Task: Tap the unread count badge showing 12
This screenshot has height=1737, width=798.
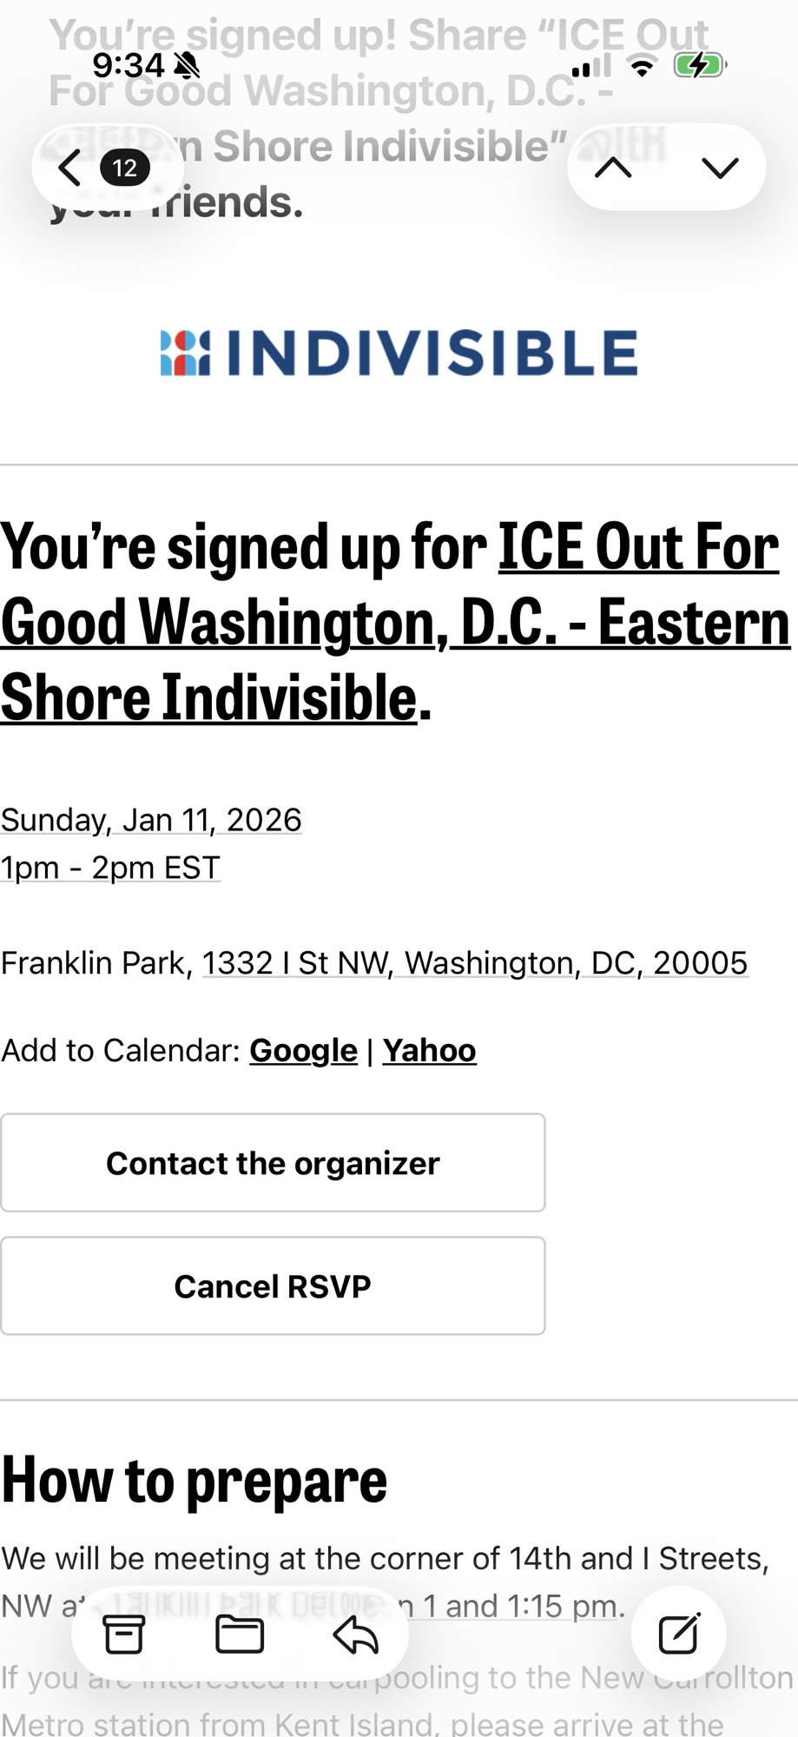Action: [125, 168]
